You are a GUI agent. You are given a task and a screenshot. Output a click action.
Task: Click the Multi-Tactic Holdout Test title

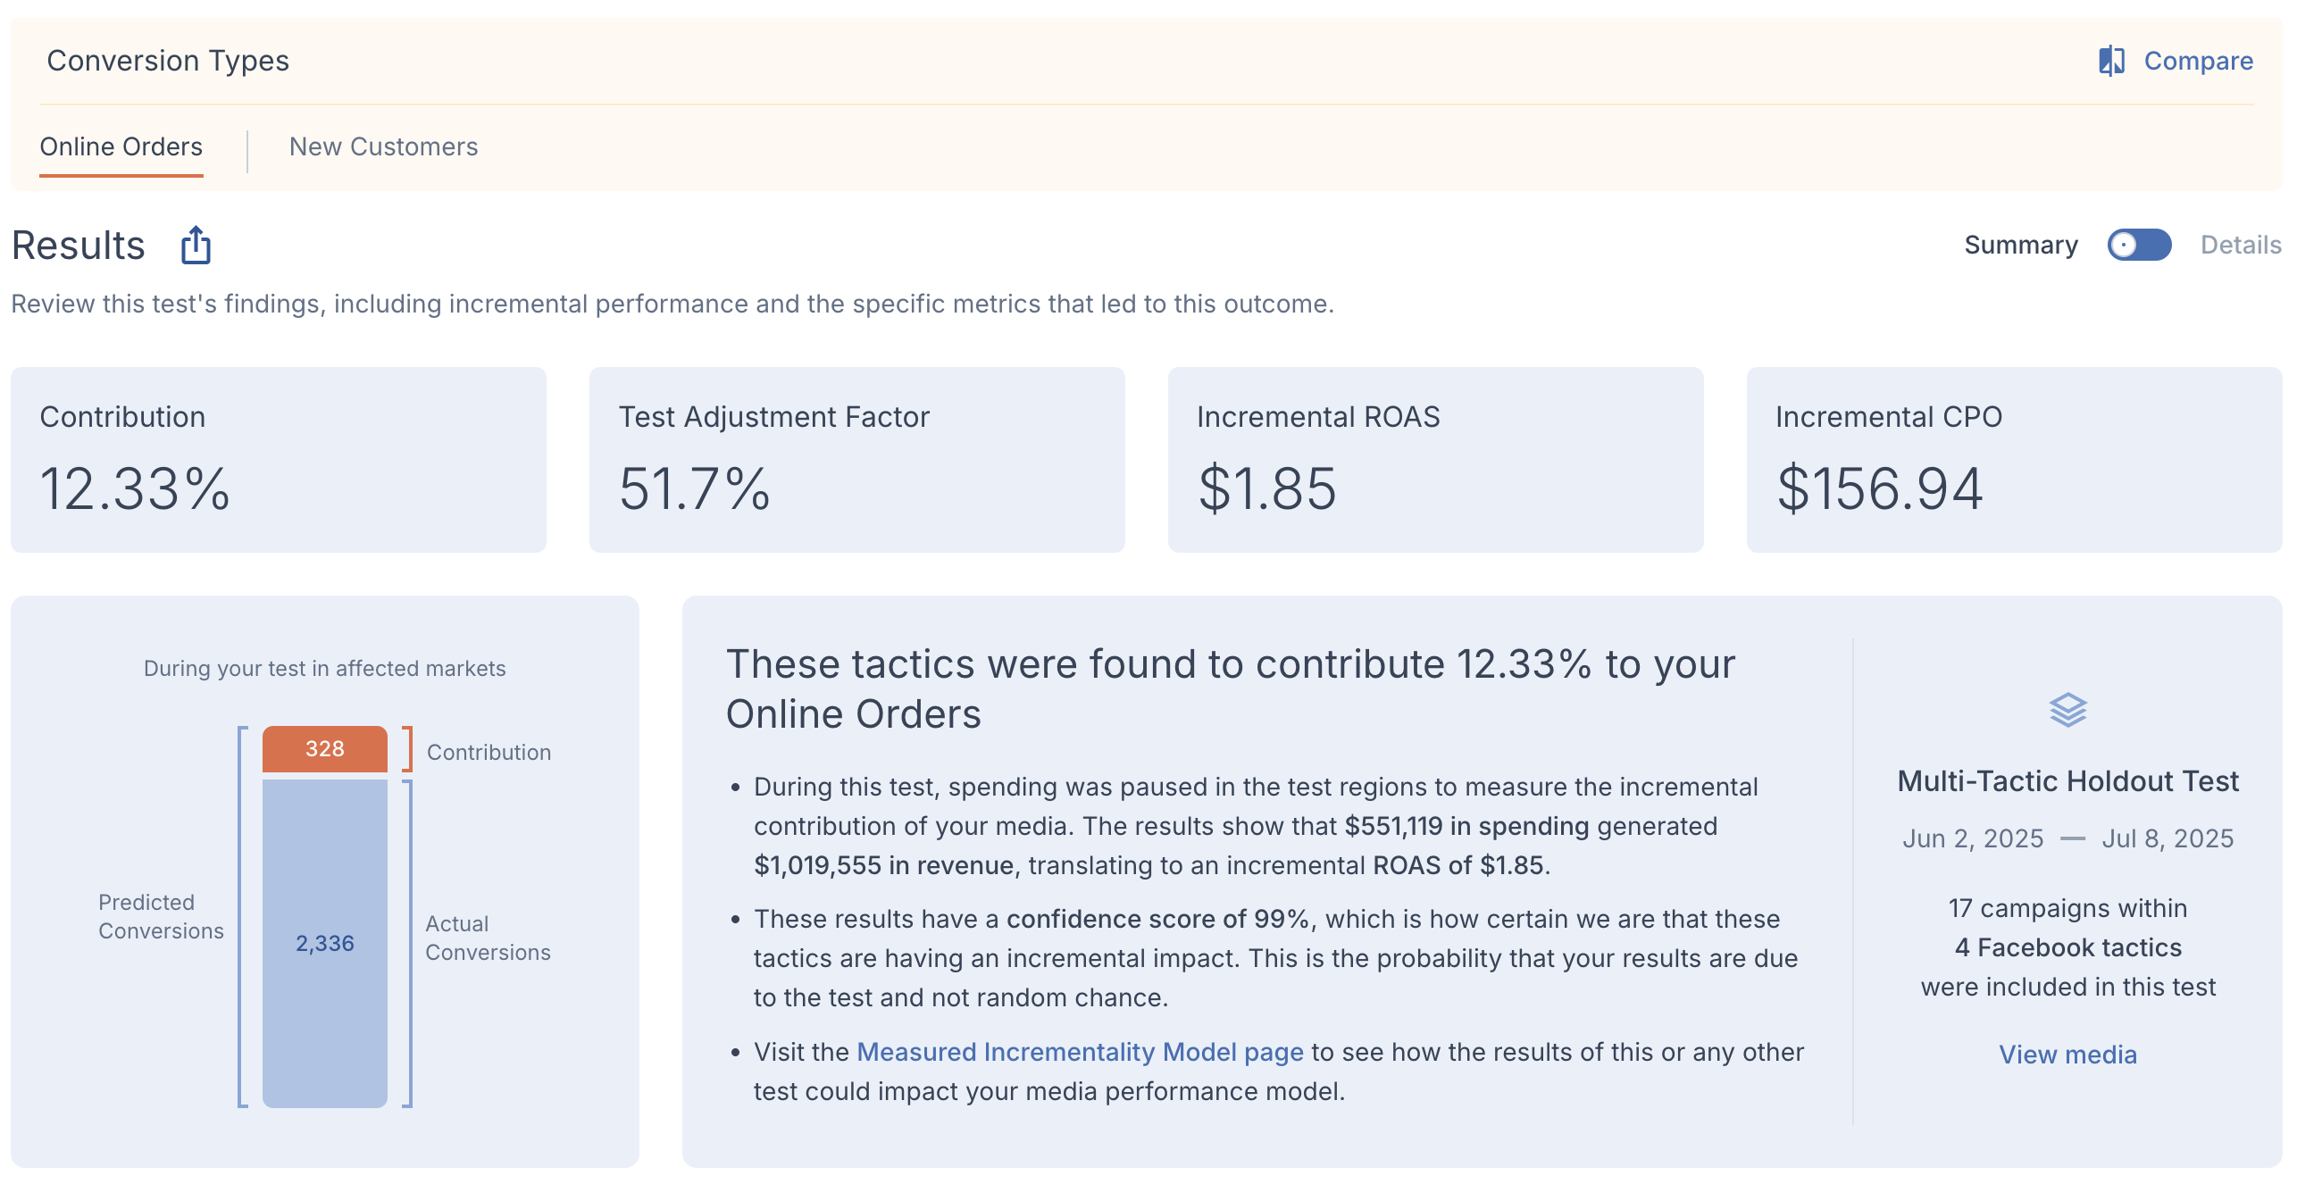click(2067, 781)
